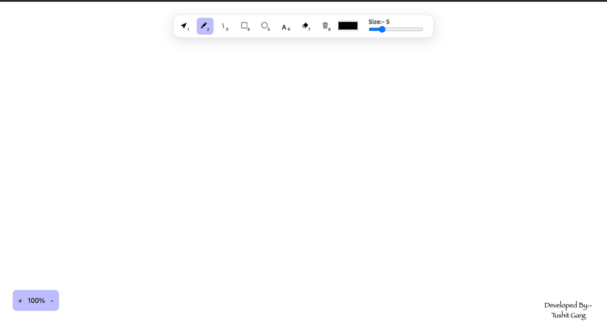
Task: Open the black color picker swatch
Action: [x=348, y=26]
